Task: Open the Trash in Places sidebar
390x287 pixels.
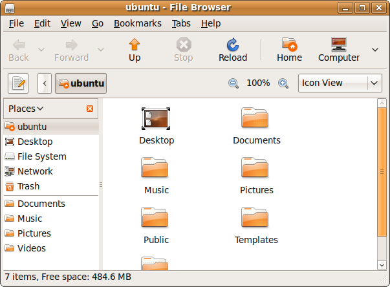Action: [28, 186]
